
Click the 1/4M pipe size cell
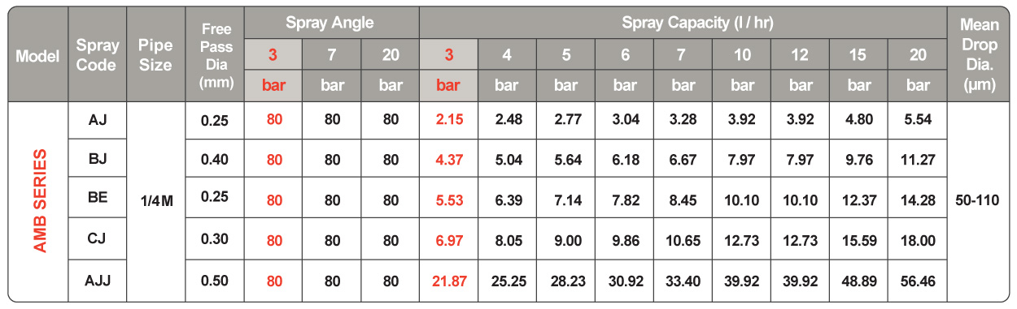[x=155, y=201]
